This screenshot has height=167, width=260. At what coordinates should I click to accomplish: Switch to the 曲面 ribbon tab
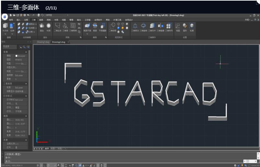pyautogui.click(x=41, y=20)
